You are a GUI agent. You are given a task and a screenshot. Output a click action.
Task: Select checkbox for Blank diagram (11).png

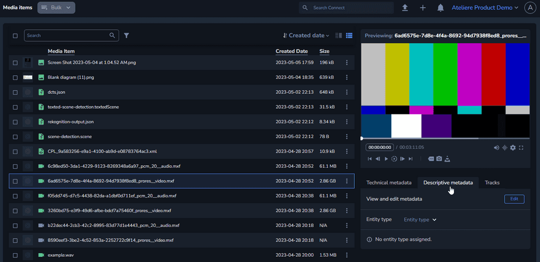click(x=15, y=78)
